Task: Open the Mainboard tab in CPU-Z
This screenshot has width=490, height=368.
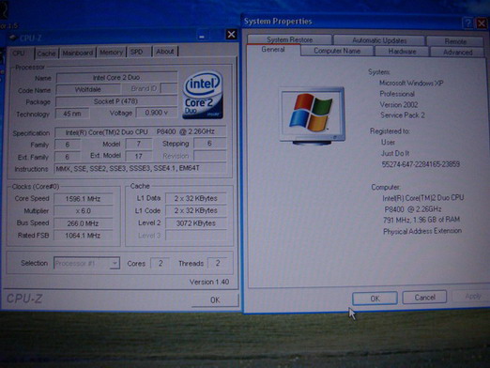Action: point(78,53)
